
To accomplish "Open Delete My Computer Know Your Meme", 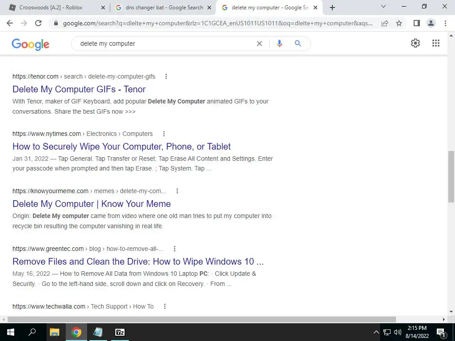I will pos(92,204).
